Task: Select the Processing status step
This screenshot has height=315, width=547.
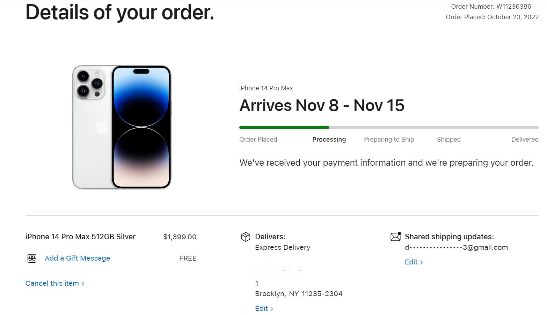Action: (x=329, y=139)
